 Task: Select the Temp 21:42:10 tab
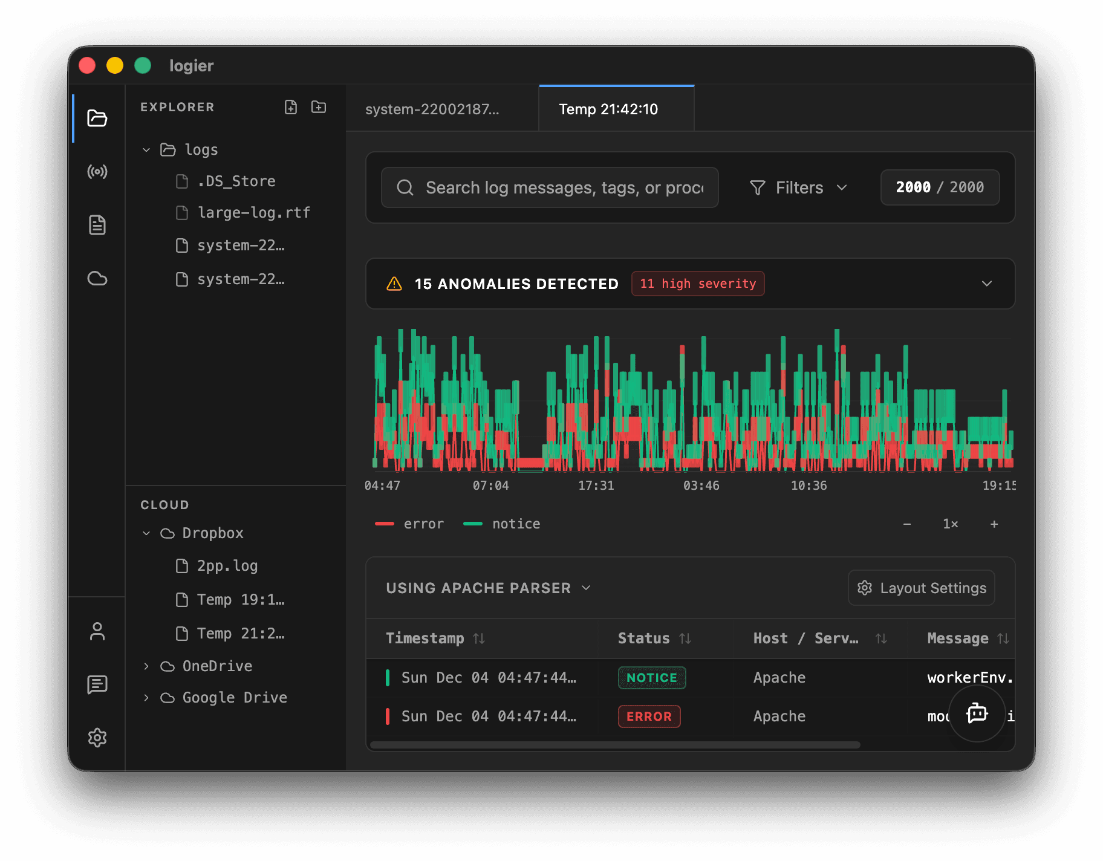tap(616, 109)
